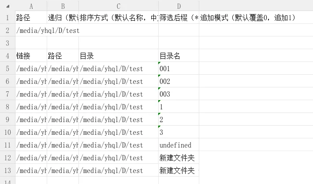Click cell D12 containing 新建文件夹

click(179, 158)
